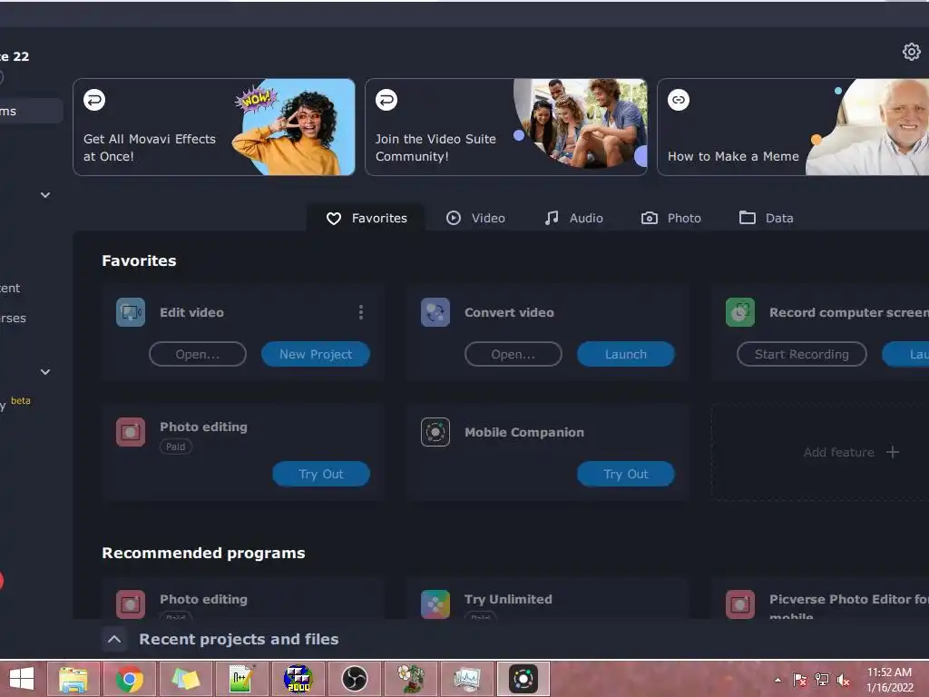Open the flower icon app on taskbar
929x697 pixels.
coord(411,679)
